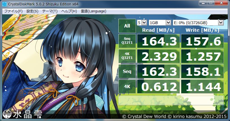Start the Seq Q32T1 test
The width and height of the screenshot is (230, 121).
(127, 41)
